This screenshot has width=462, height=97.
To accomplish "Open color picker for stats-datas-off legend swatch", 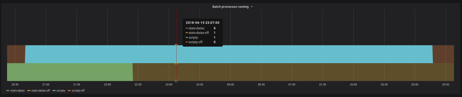I will 29,91.
